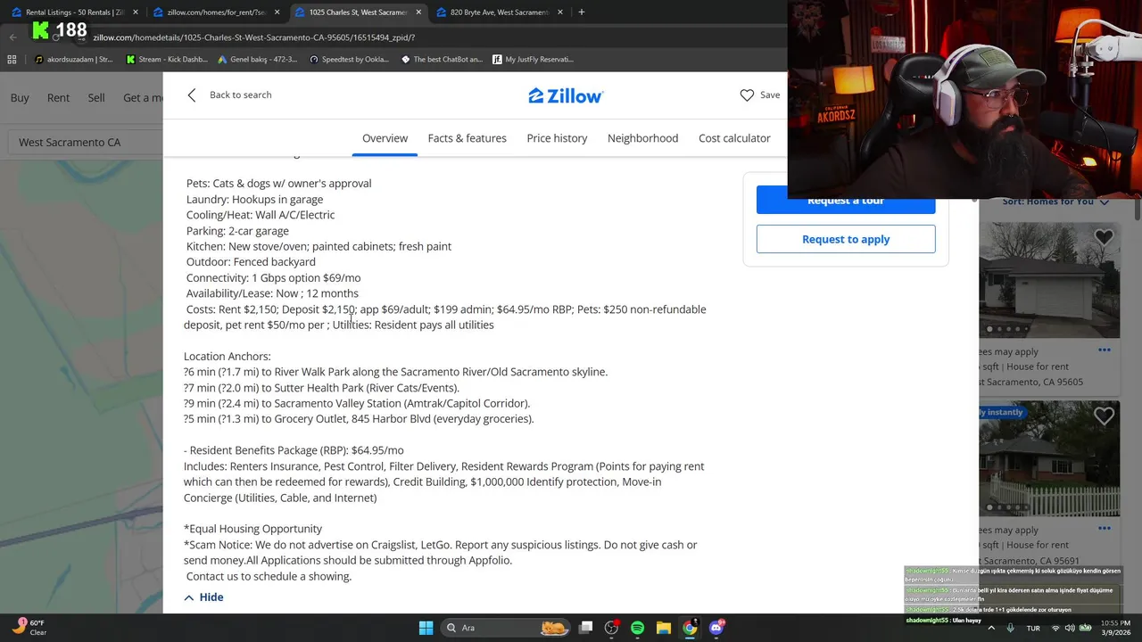Switch to the 820 Bryte Ave tab
Image resolution: width=1142 pixels, height=642 pixels.
pos(498,12)
